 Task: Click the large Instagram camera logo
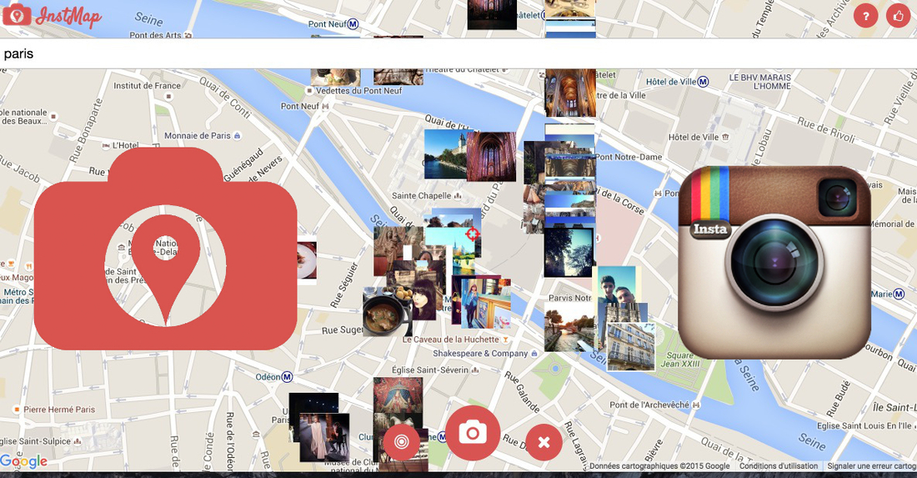(774, 262)
